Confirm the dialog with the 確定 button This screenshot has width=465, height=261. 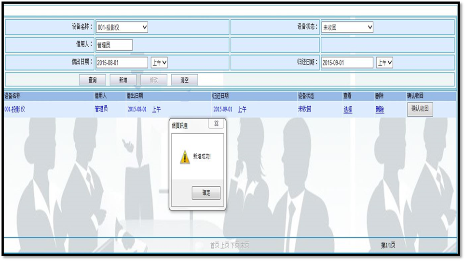click(206, 193)
